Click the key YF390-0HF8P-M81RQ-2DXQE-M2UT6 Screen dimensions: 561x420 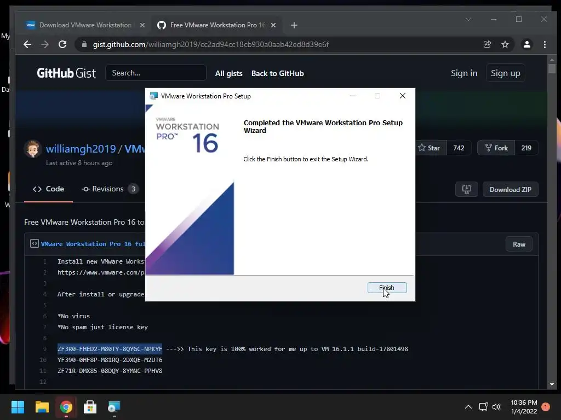click(x=110, y=360)
